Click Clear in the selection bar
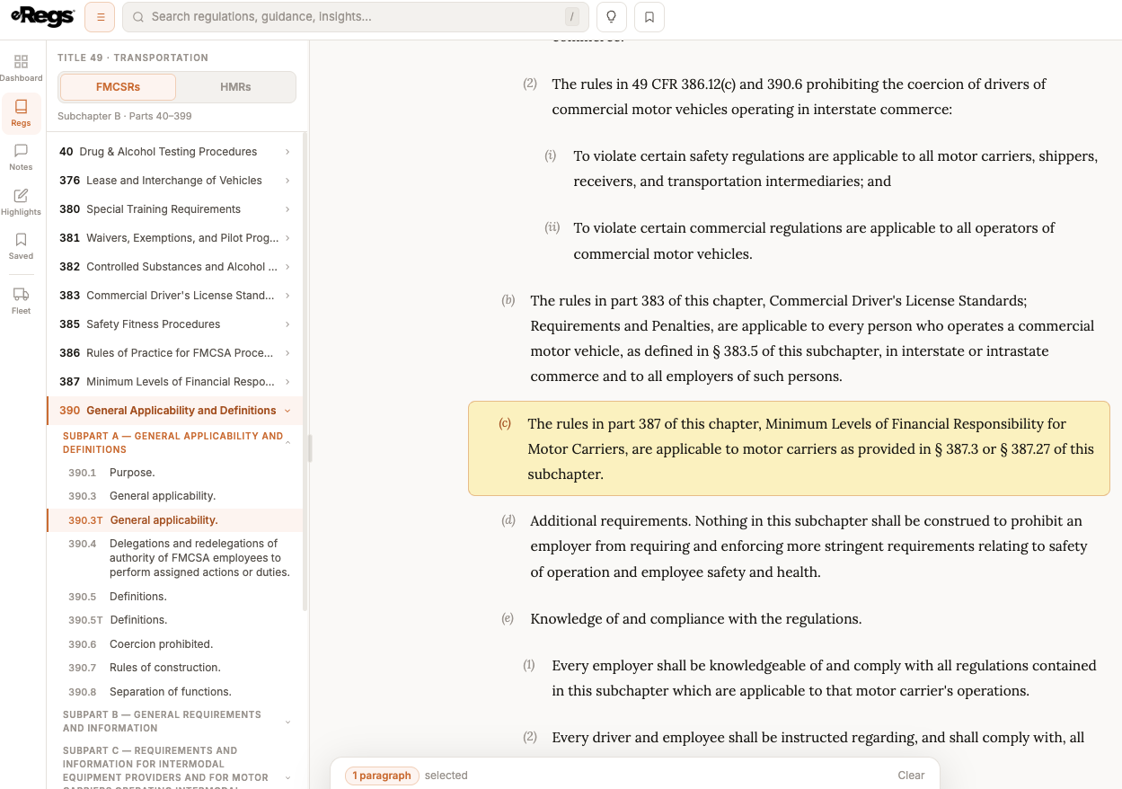This screenshot has height=789, width=1122. [x=911, y=776]
